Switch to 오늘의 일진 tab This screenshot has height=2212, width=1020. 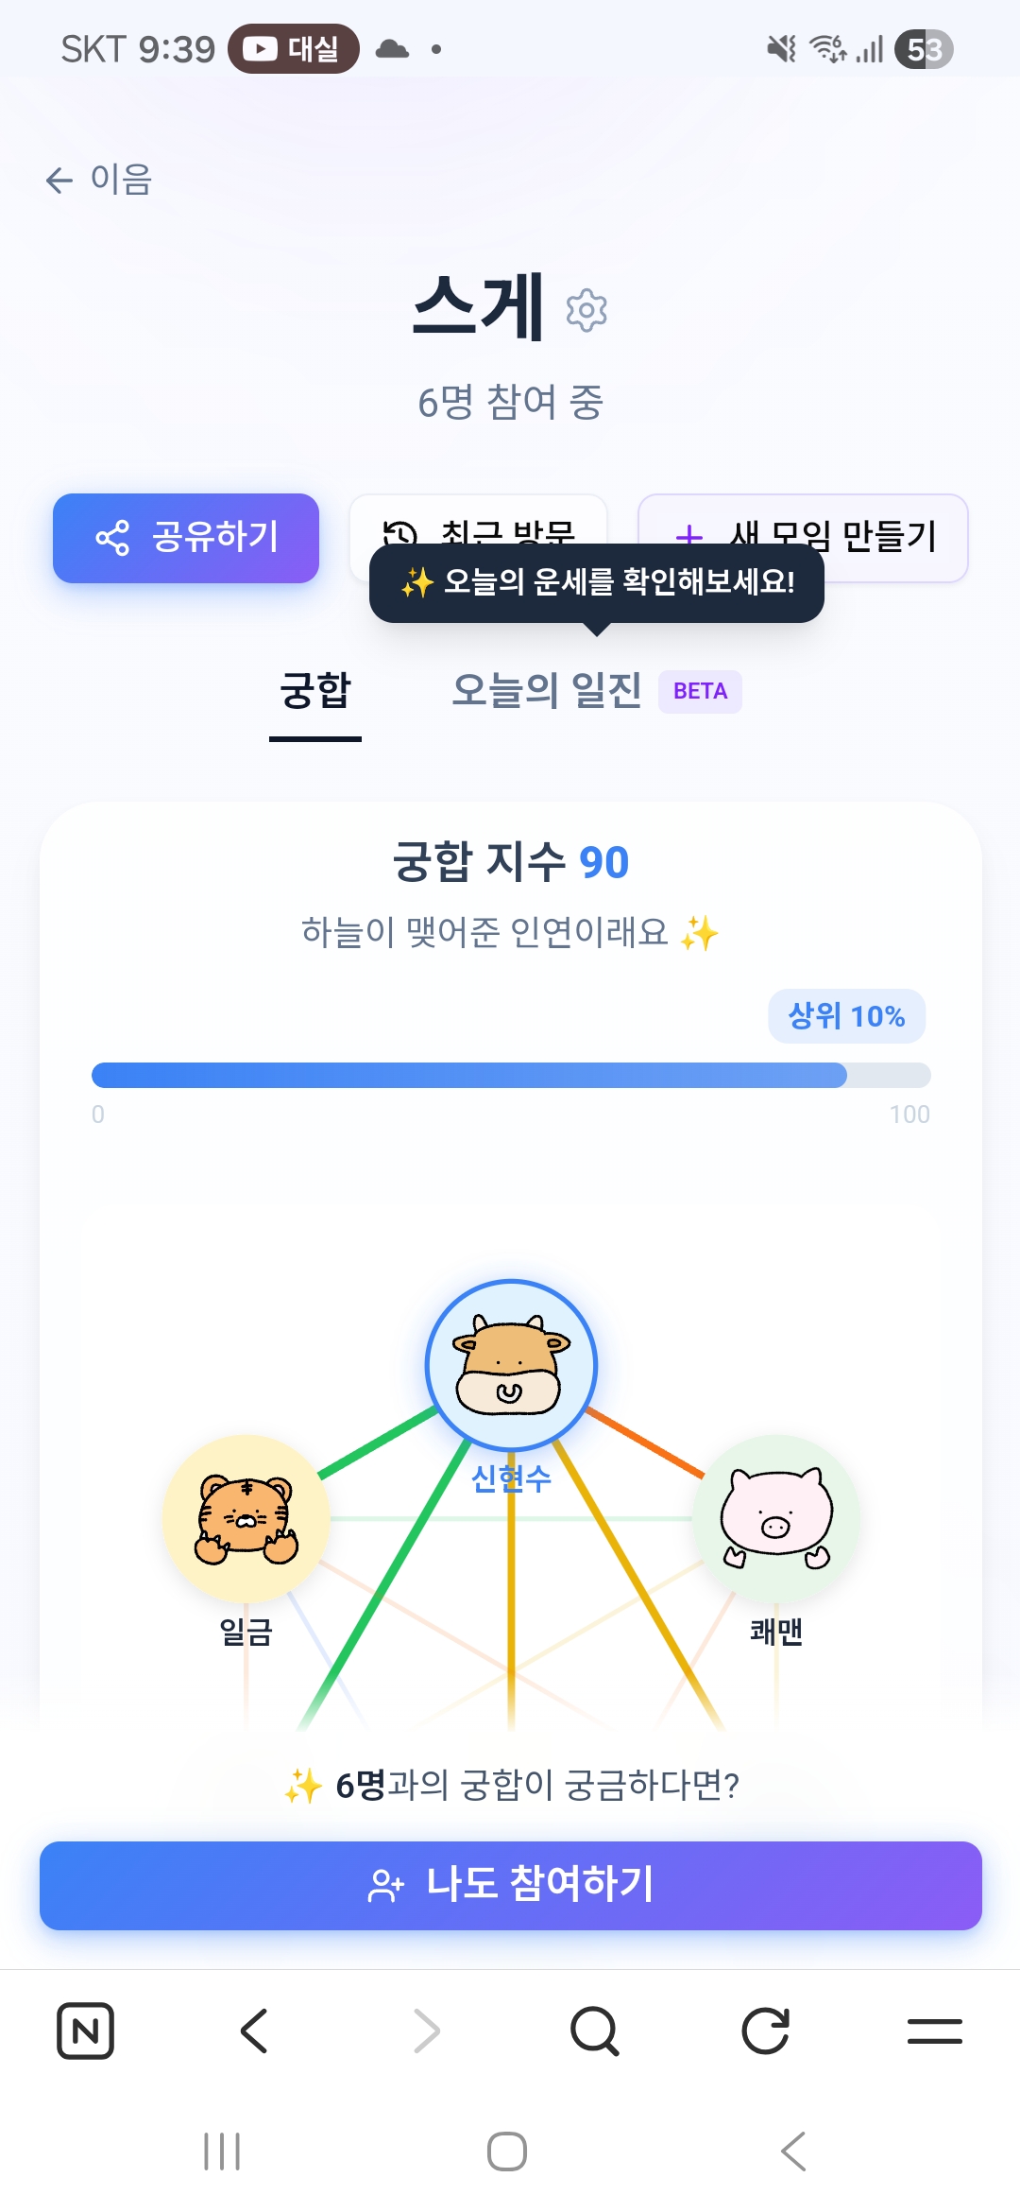click(x=548, y=691)
